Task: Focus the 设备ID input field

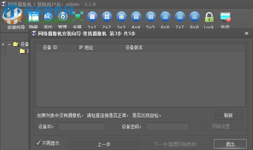Action: click(x=82, y=127)
